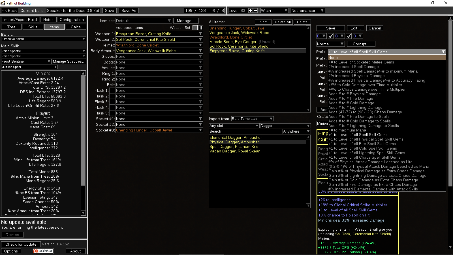The height and width of the screenshot is (255, 453).
Task: Open Patreon page via the Patreon icon
Action: point(43,251)
